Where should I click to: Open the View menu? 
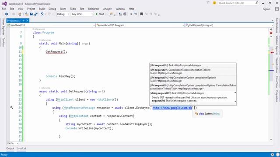coord(21,9)
